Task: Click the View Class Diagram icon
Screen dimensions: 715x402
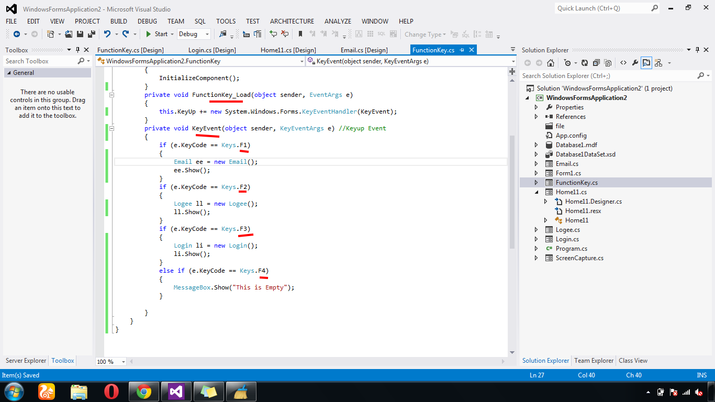Action: [658, 63]
